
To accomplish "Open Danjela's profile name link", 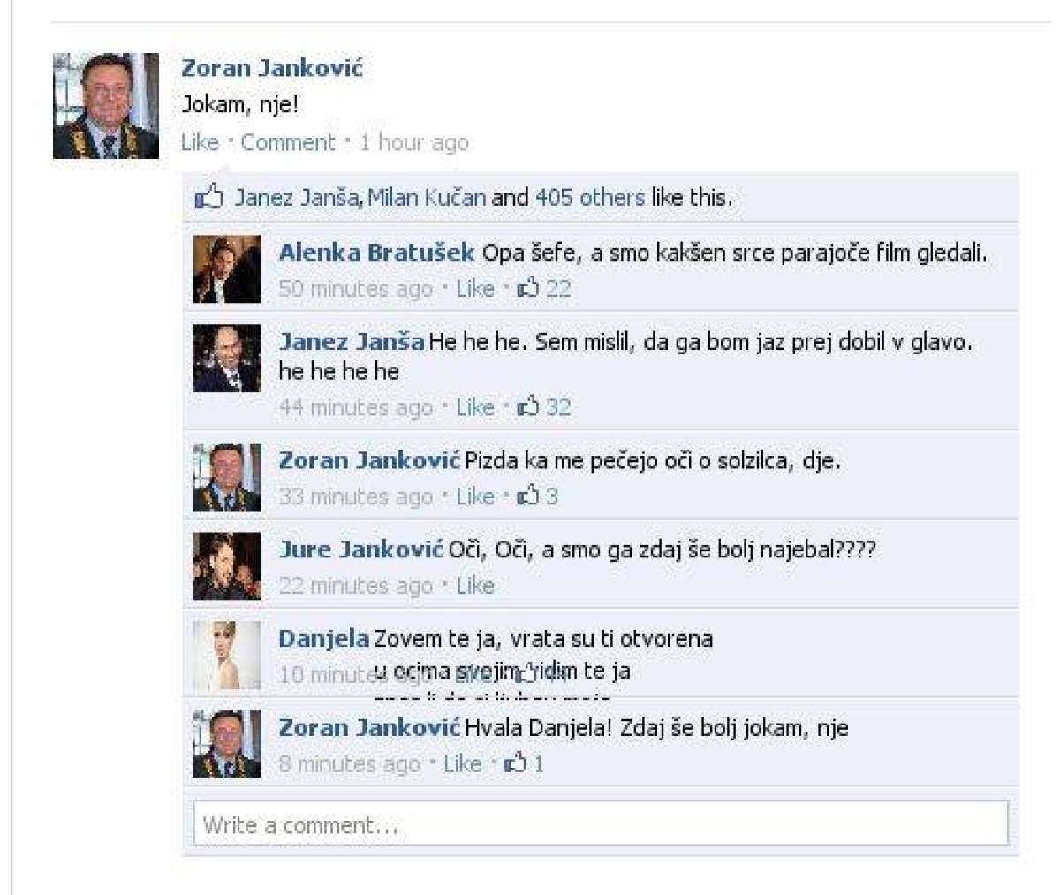I will 324,639.
